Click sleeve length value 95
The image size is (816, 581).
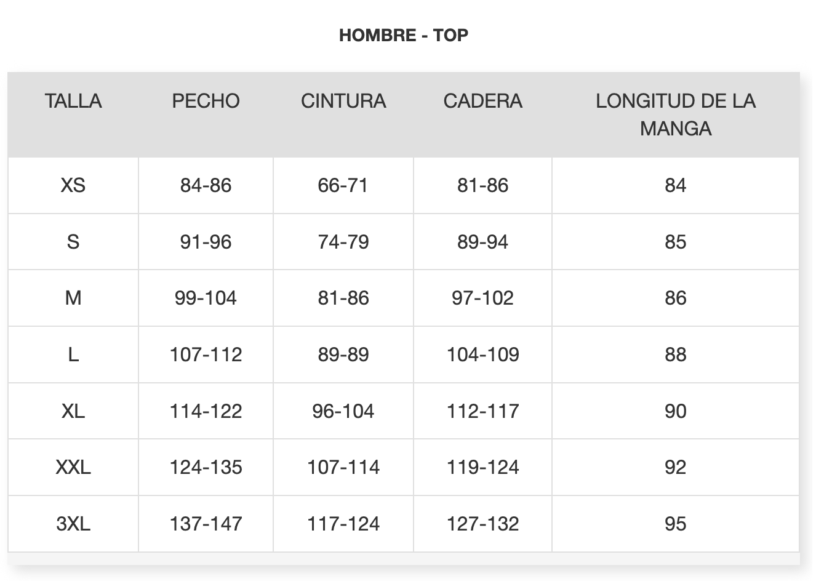pyautogui.click(x=675, y=524)
